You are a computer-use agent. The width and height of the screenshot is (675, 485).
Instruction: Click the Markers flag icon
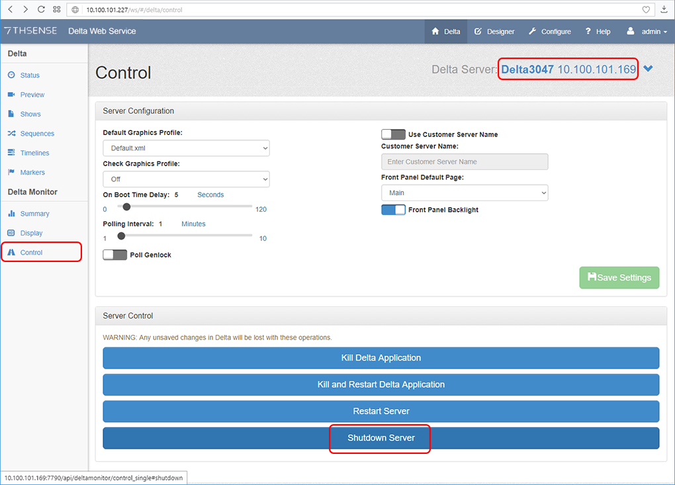pyautogui.click(x=11, y=172)
